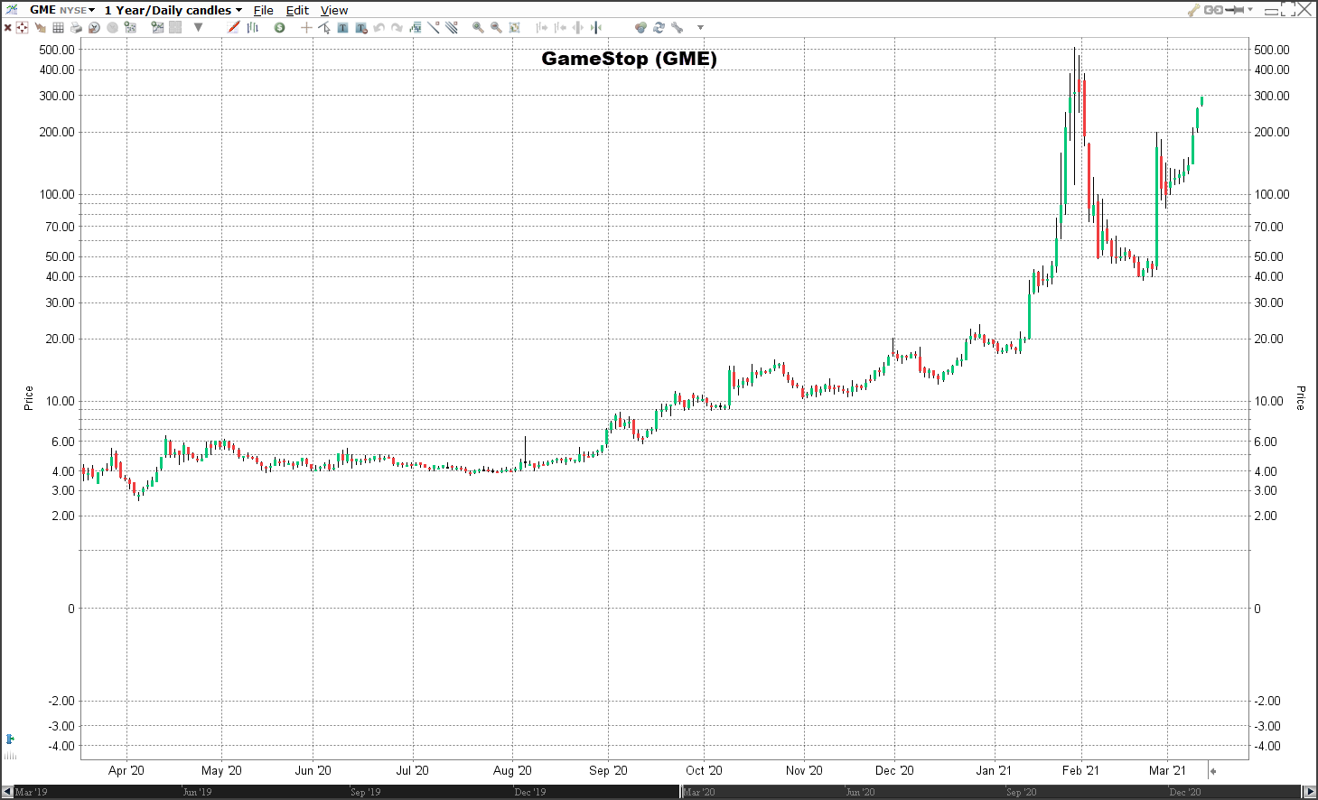This screenshot has height=800, width=1318.
Task: Open the small arrow next to the pushpin
Action: pyautogui.click(x=1250, y=10)
